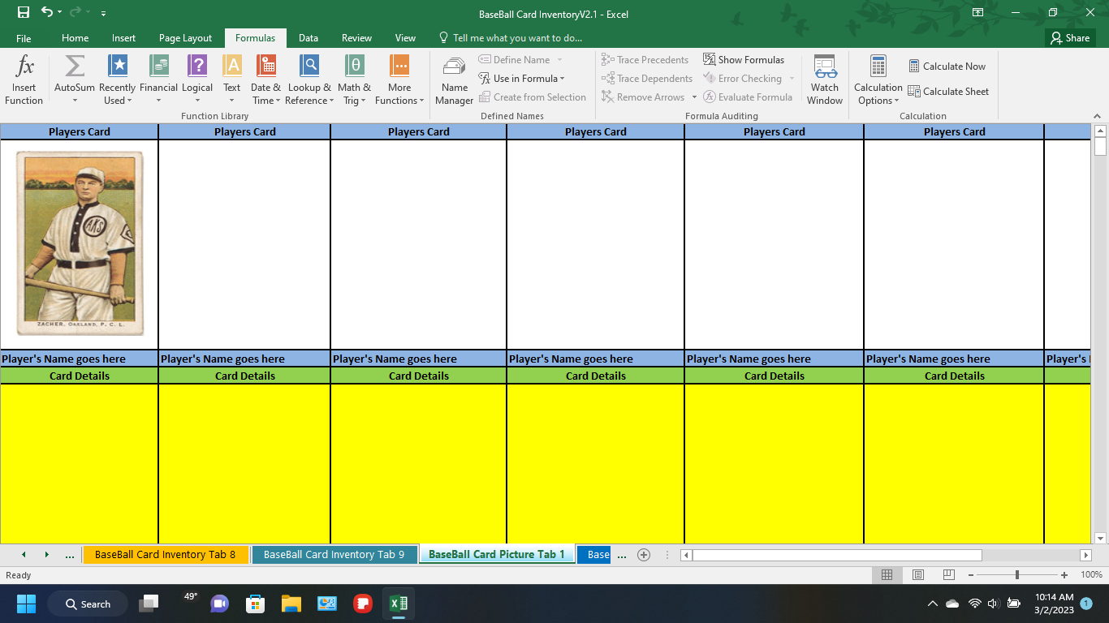Click the horizontal scrollbar thumb
The image size is (1109, 623).
coord(837,555)
